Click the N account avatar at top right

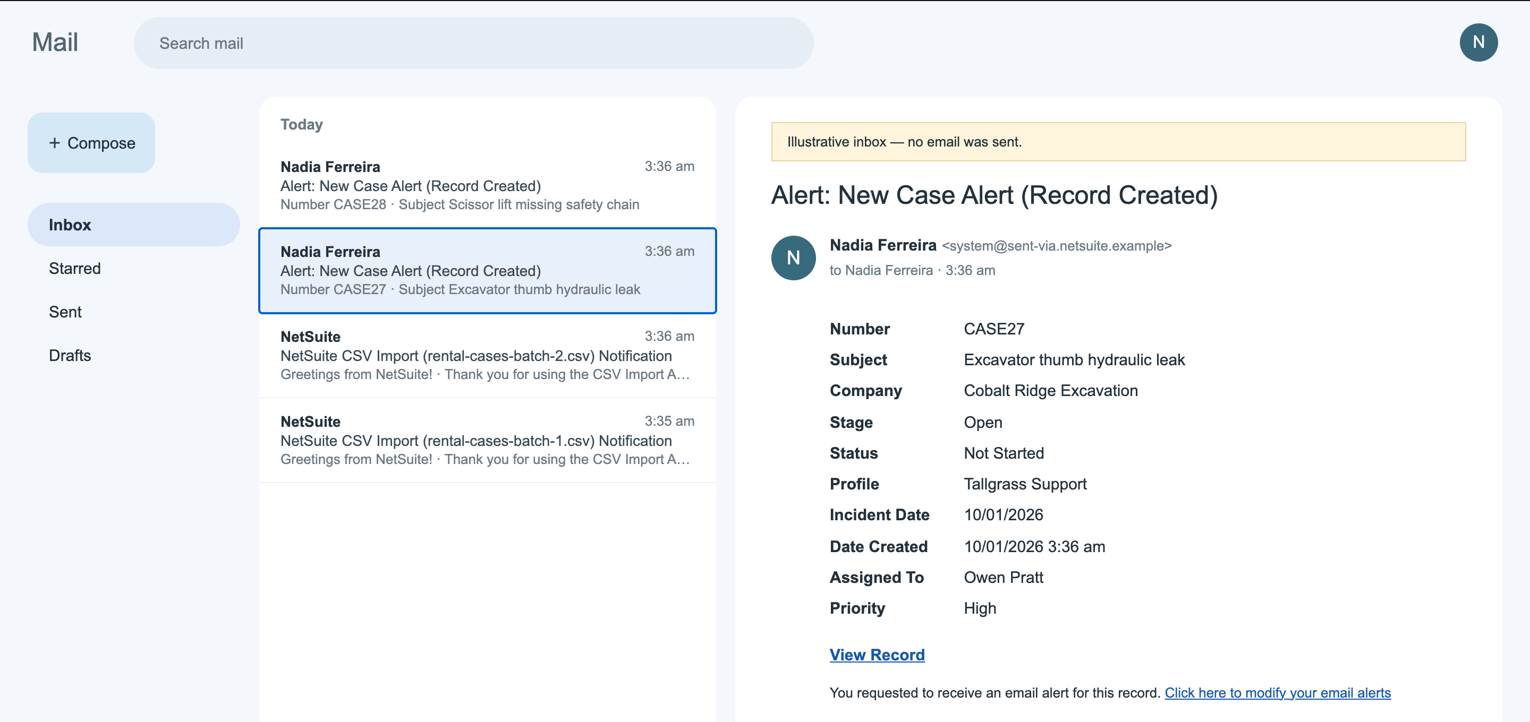point(1478,42)
